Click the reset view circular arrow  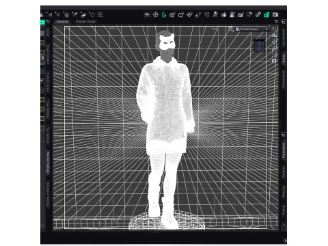pyautogui.click(x=274, y=61)
